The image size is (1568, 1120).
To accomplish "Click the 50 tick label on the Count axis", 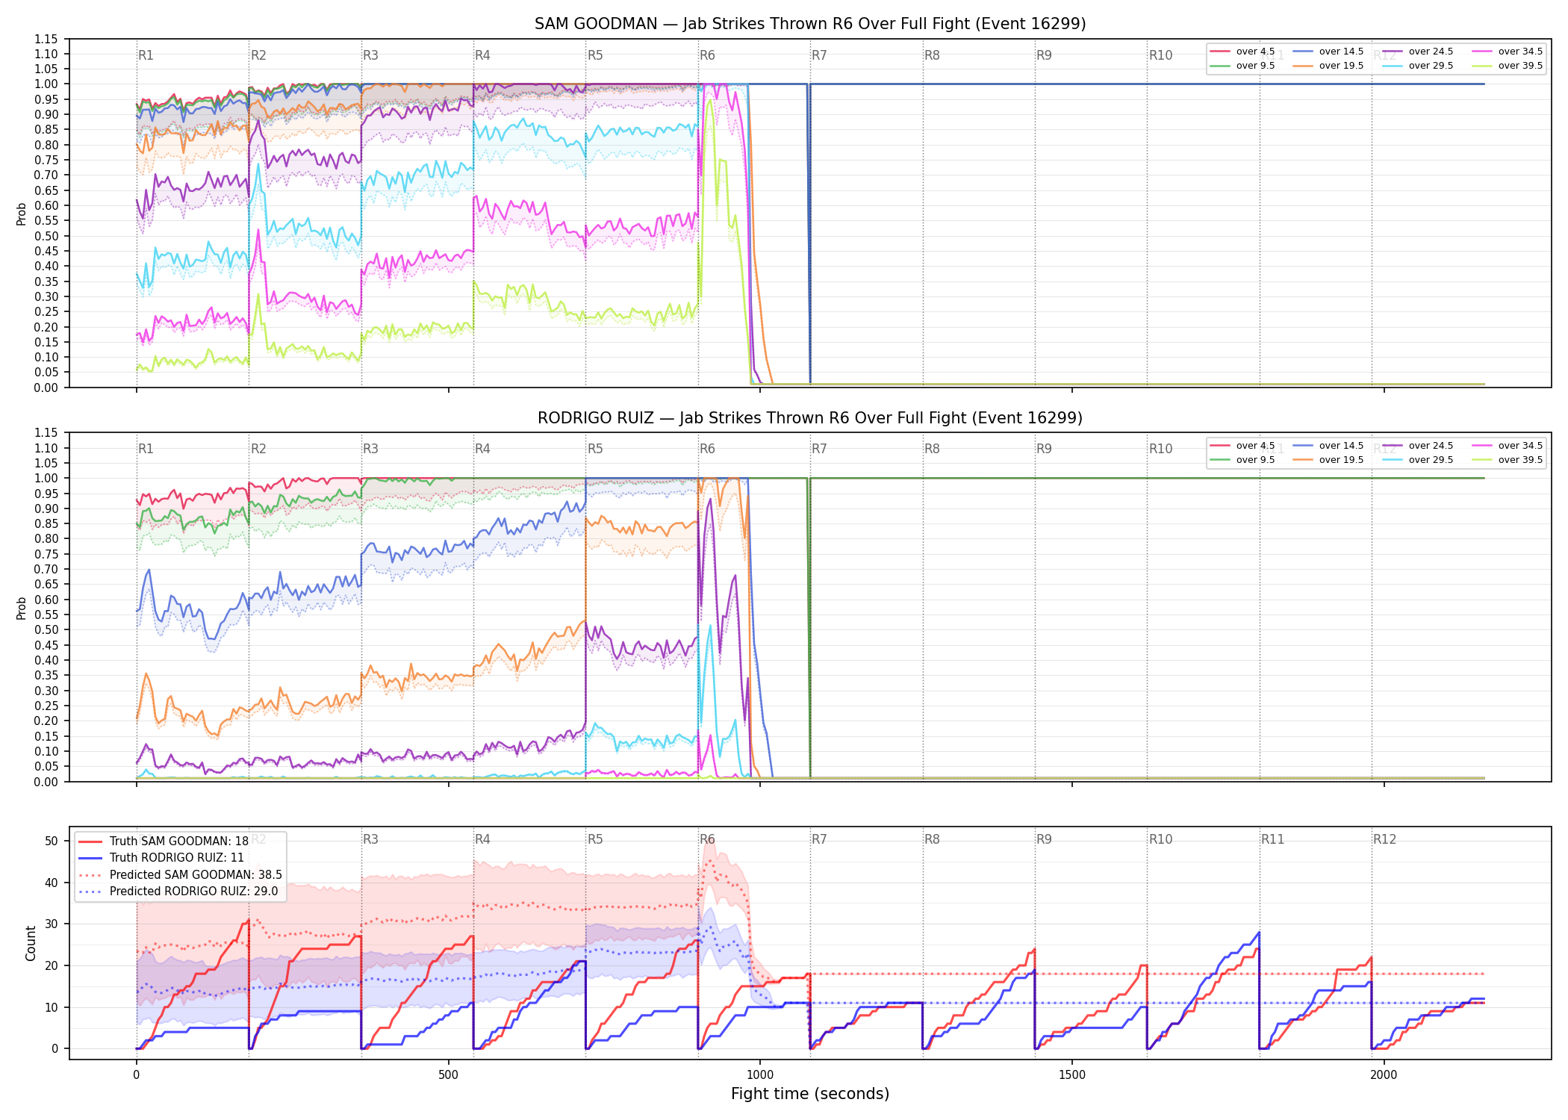I will 52,841.
